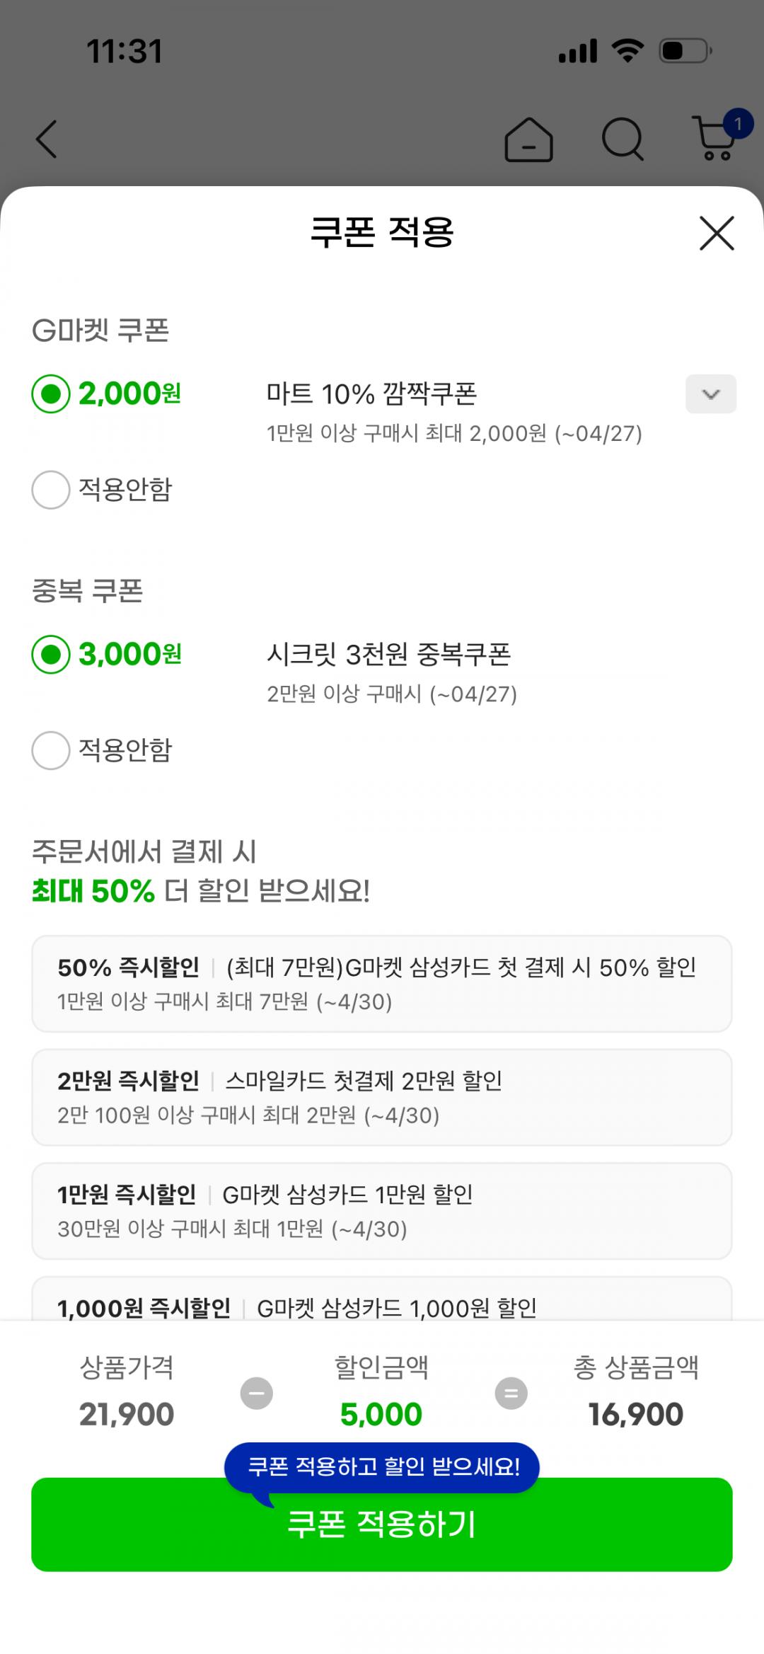Open the 삼성카드 50% 즉시할인 offer
Viewport: 764px width, 1654px height.
point(382,984)
